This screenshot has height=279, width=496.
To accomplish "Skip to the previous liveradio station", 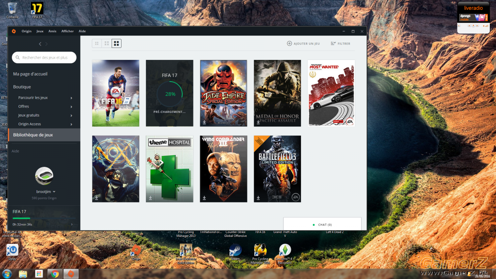I will (x=470, y=26).
